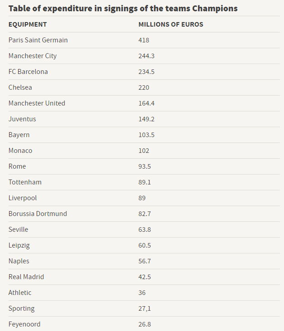Select the Feyenoord value 26.8
Viewport: 284px width, 331px height.
tap(144, 324)
